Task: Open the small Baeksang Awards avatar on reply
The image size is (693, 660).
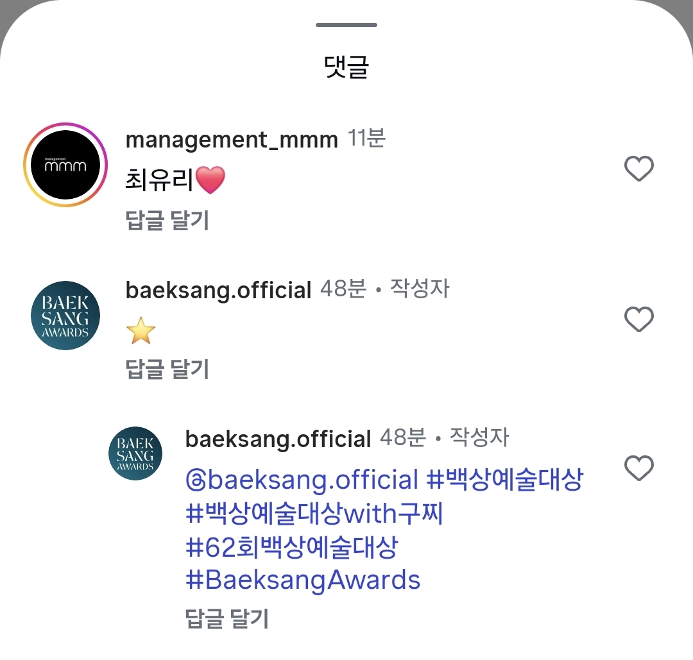Action: 135,453
